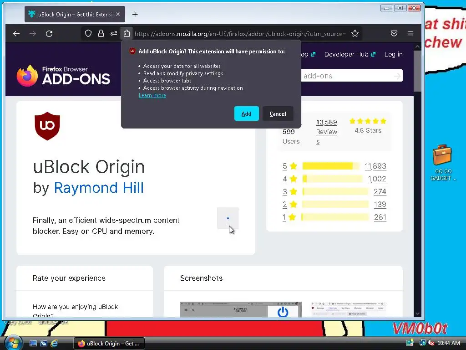
Task: Click the padlock site security icon
Action: 101,34
